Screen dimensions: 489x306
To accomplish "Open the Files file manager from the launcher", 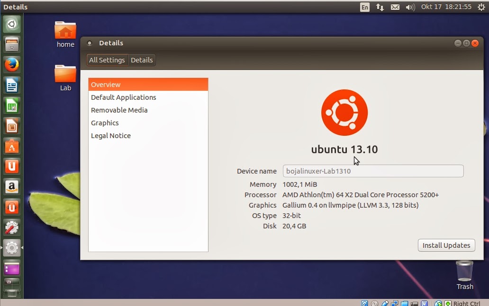I will coord(11,44).
